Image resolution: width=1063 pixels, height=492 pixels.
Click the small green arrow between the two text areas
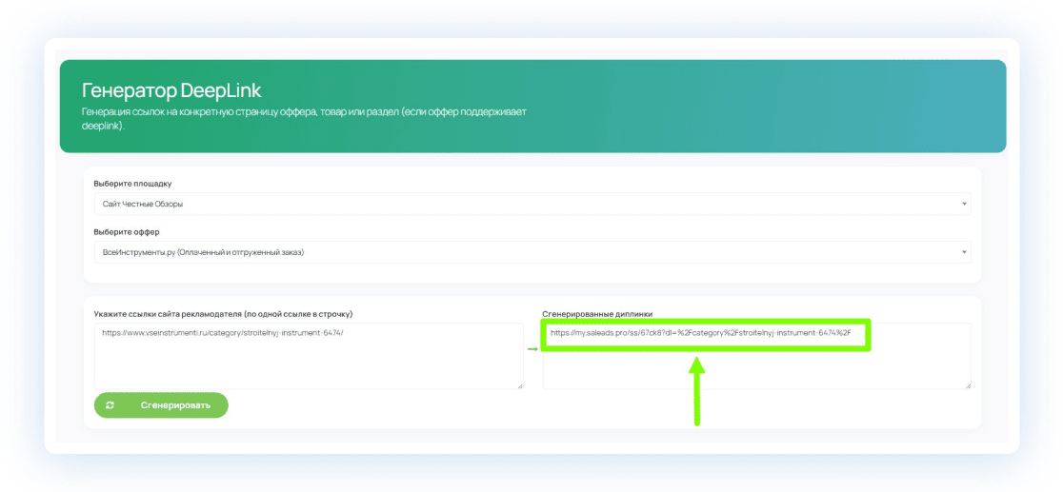532,348
